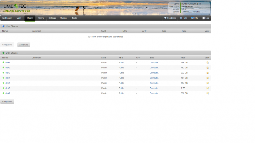Open the browse folder icon for disk2
Image resolution: width=255 pixels, height=143 pixels.
(208, 68)
